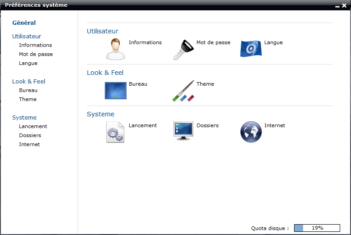Open the Dossiers monitor icon
The height and width of the screenshot is (235, 351).
point(183,131)
